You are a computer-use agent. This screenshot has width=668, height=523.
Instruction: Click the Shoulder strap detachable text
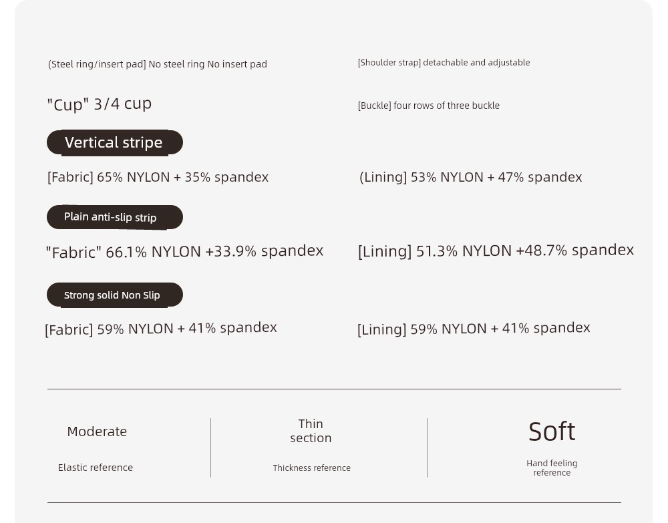point(444,63)
